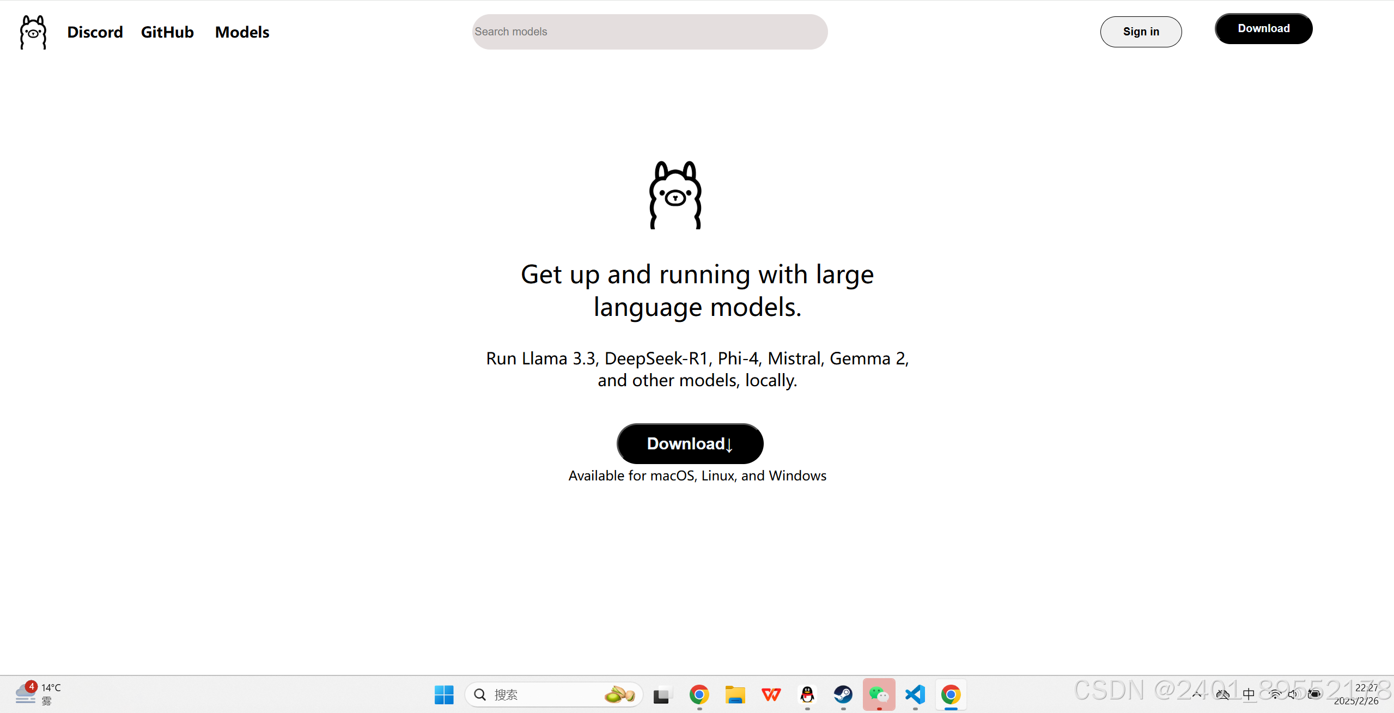Open Task View in the taskbar
Viewport: 1394px width, 713px height.
(x=662, y=694)
